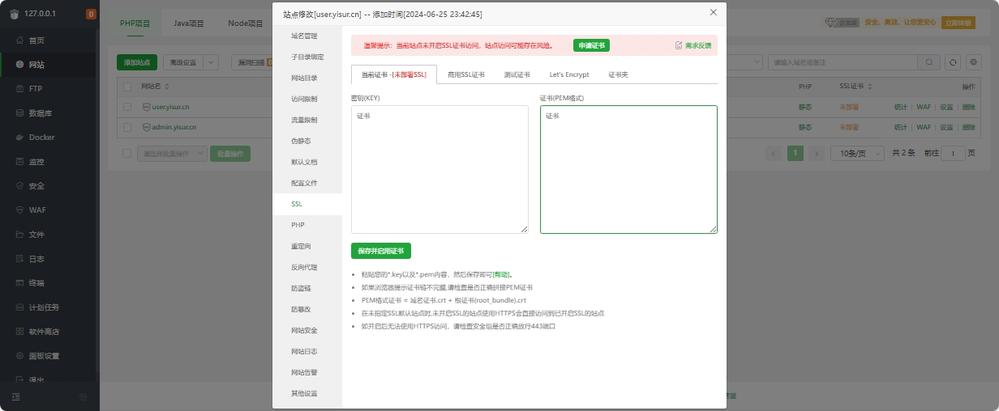Click the 证书(PEM格式) text area

[x=628, y=169]
